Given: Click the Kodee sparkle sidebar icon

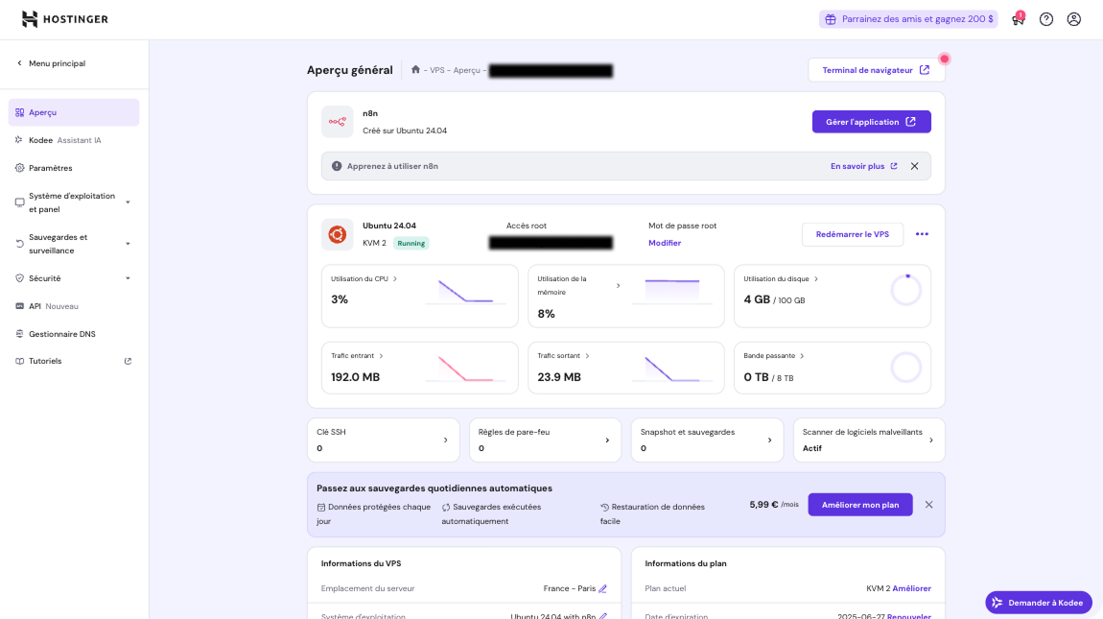Looking at the screenshot, I should pos(20,140).
